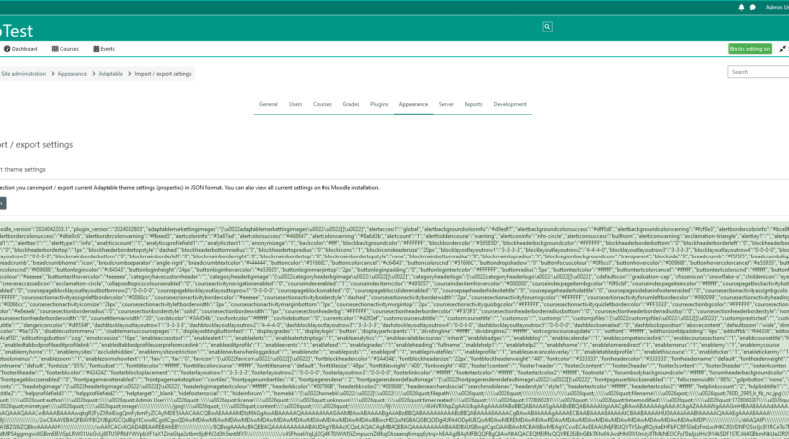Screen dimensions: 789x439
Task: Switch to the Plugins tab
Action: click(x=379, y=104)
